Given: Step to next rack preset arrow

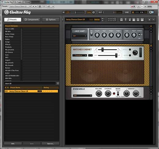Looking at the screenshot, I should (103, 20).
